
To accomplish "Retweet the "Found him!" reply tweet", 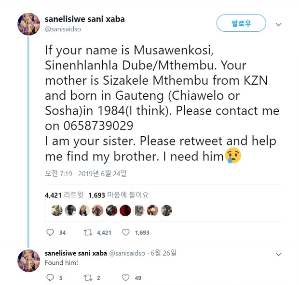I will pyautogui.click(x=88, y=277).
